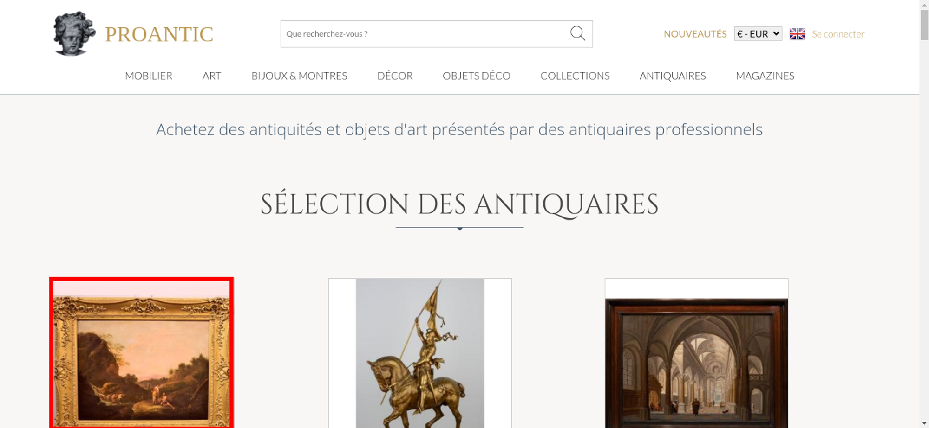Open the DÉCOR menu

(395, 76)
